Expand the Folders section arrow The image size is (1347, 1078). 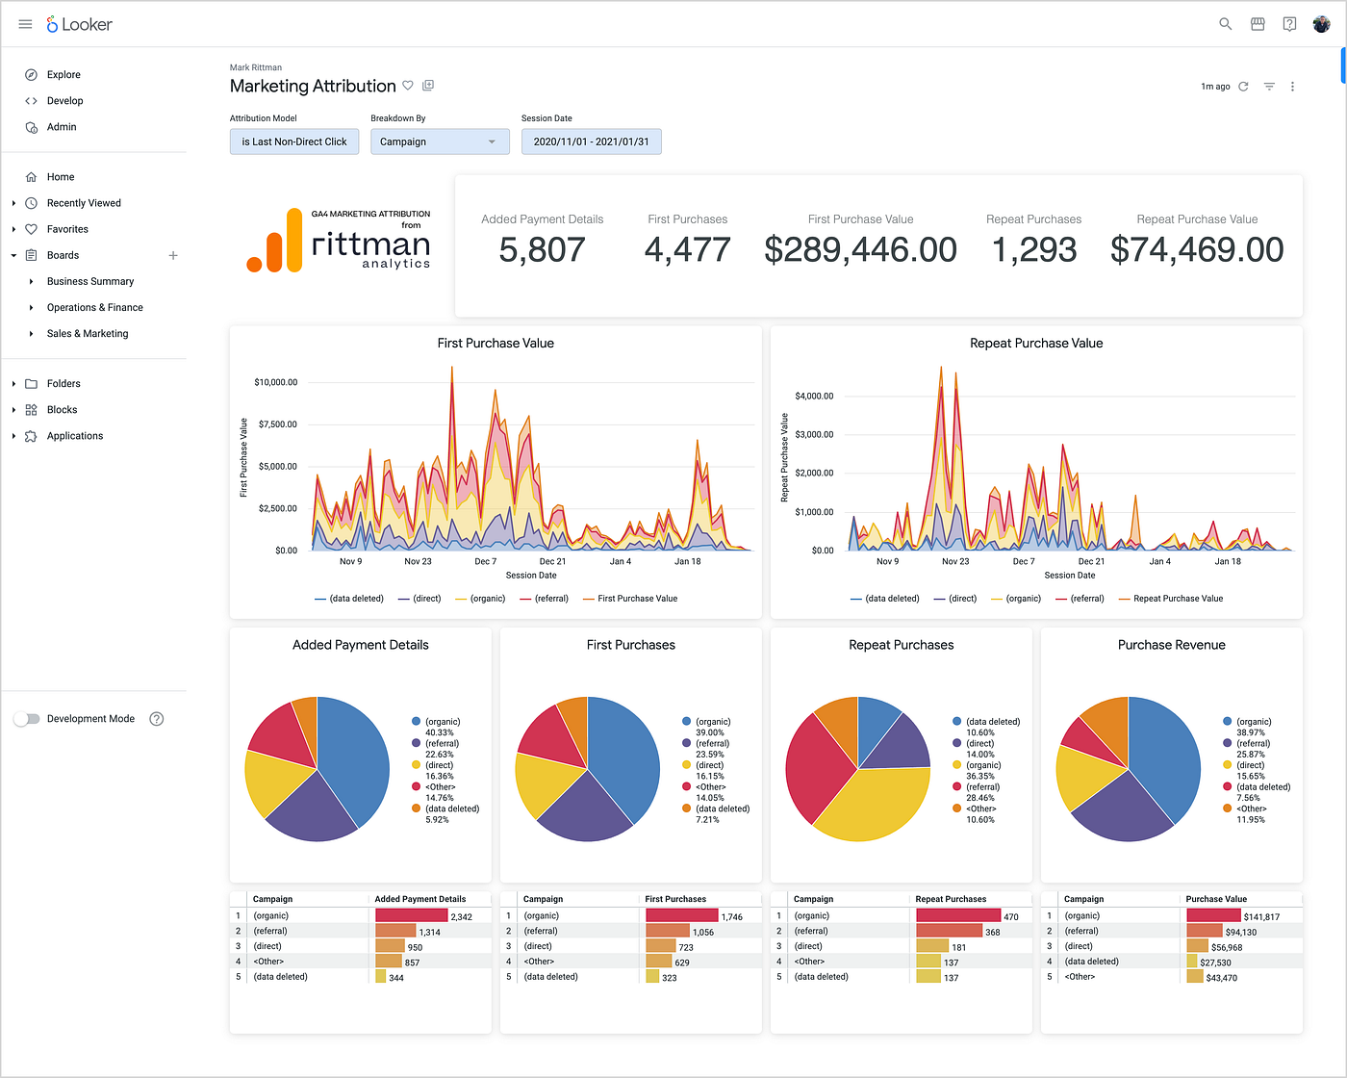pyautogui.click(x=13, y=383)
